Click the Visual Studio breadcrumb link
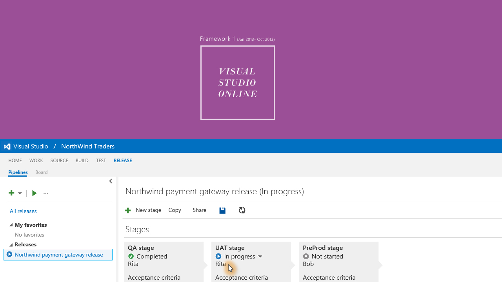 (31, 146)
